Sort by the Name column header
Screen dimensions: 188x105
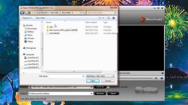(x=49, y=22)
